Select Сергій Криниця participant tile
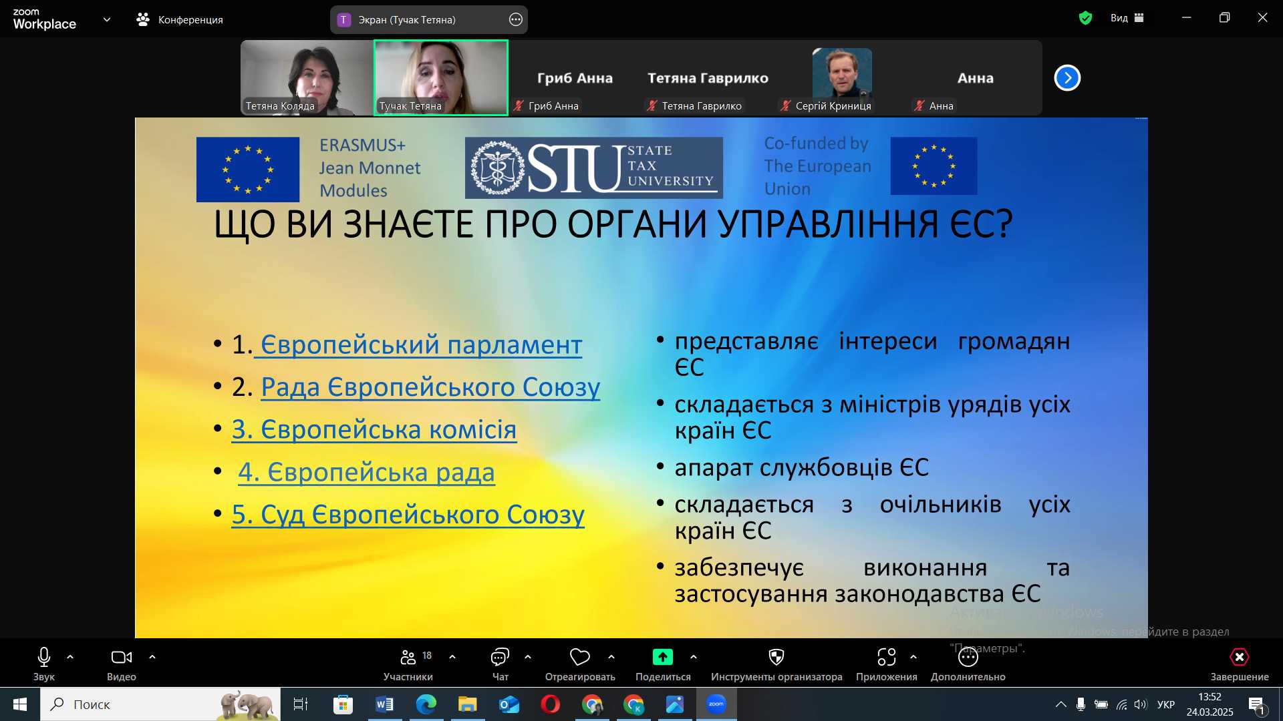 pos(841,77)
